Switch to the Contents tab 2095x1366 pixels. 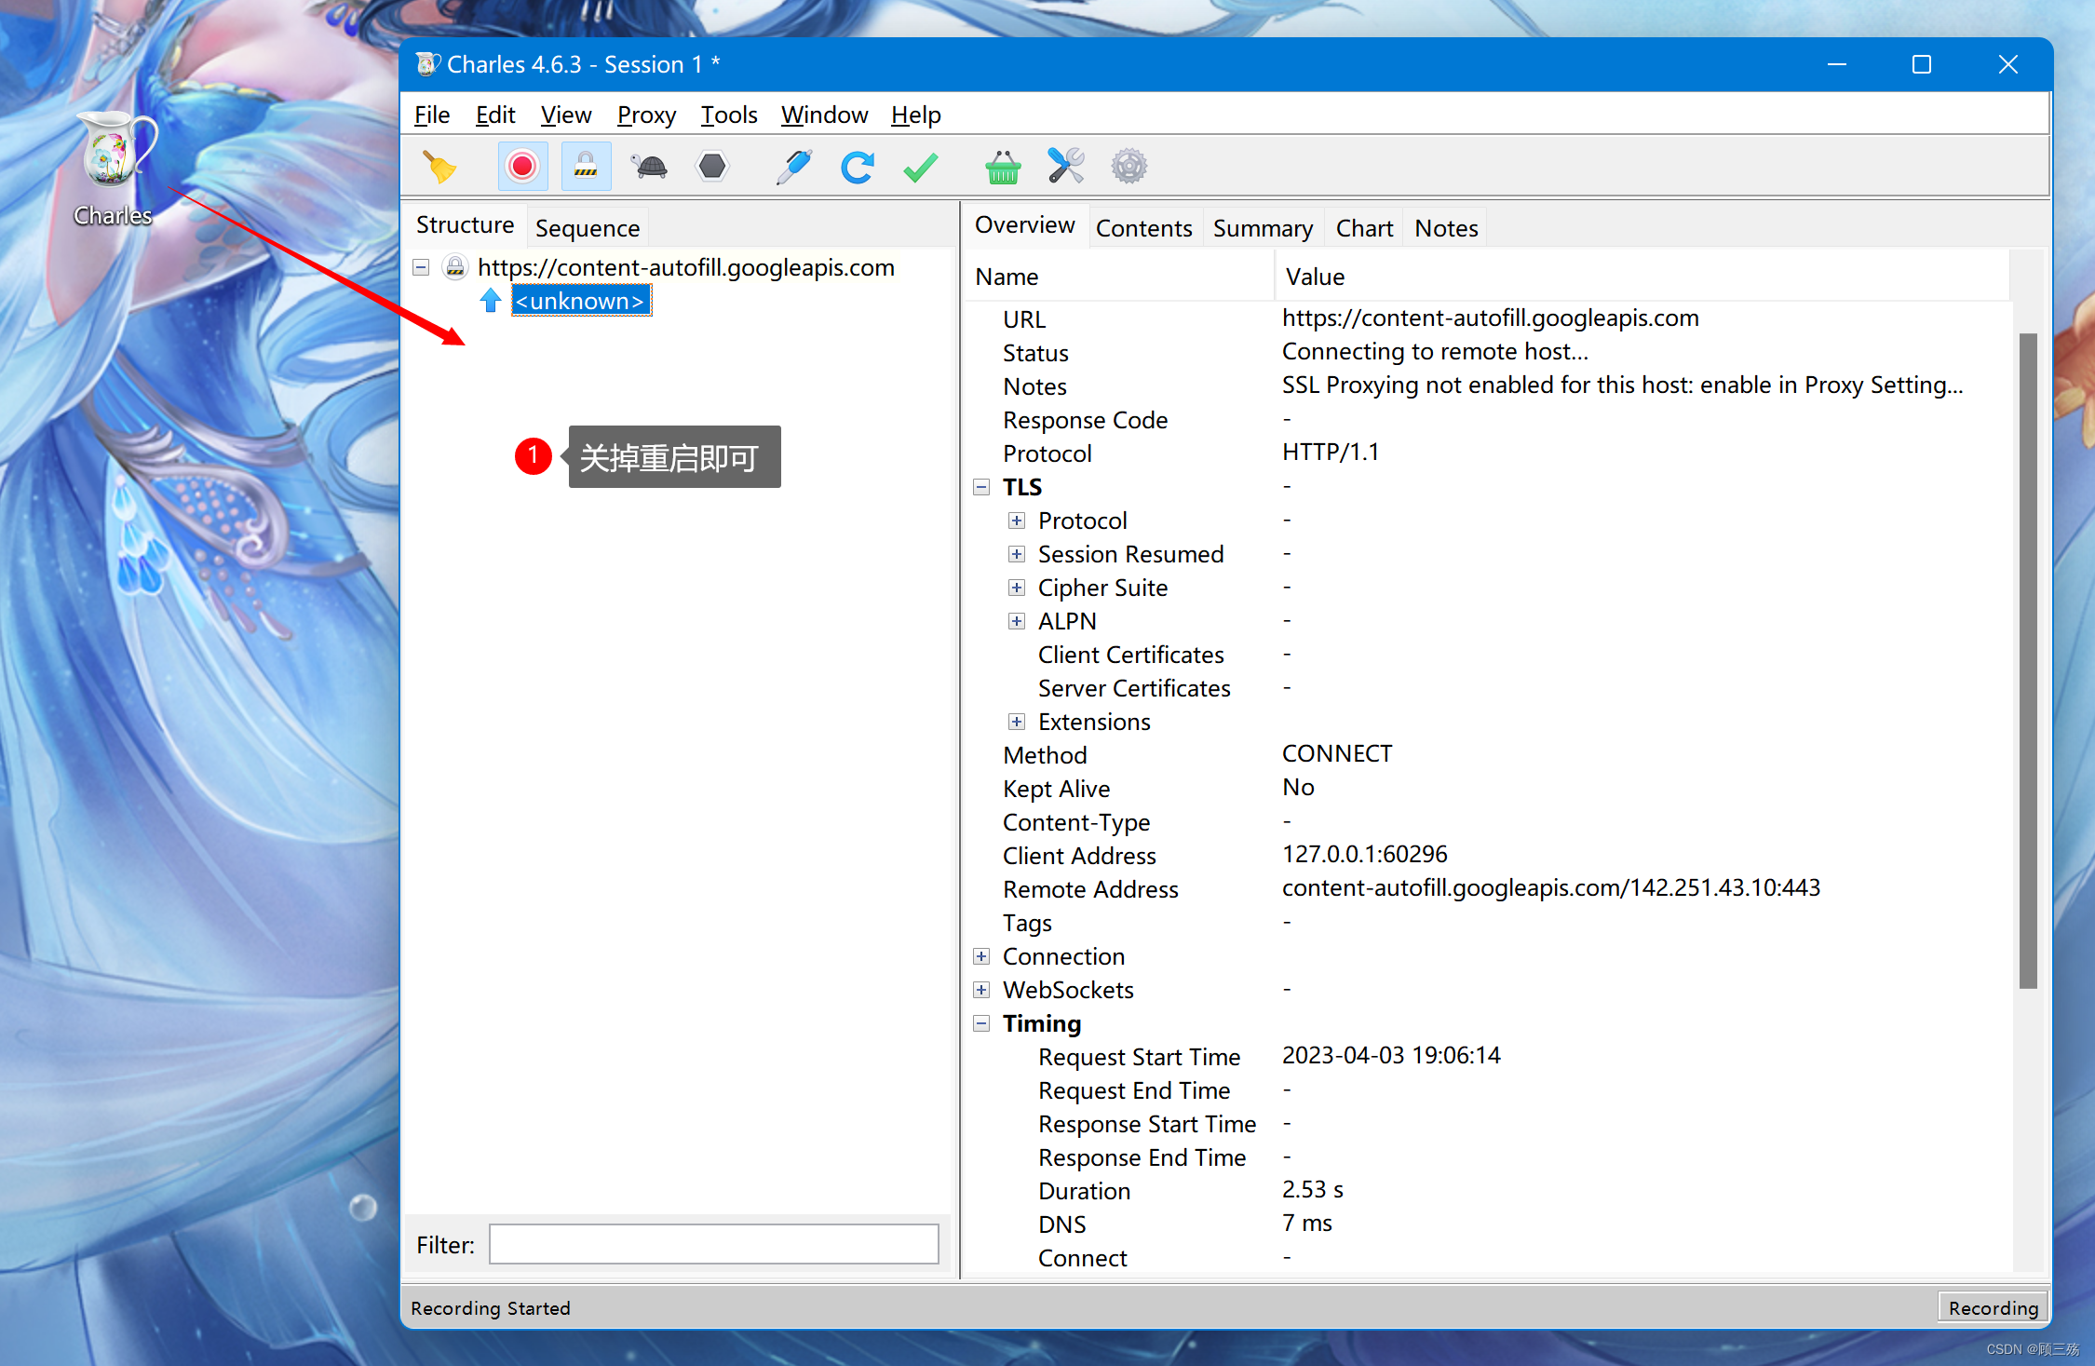click(1143, 228)
